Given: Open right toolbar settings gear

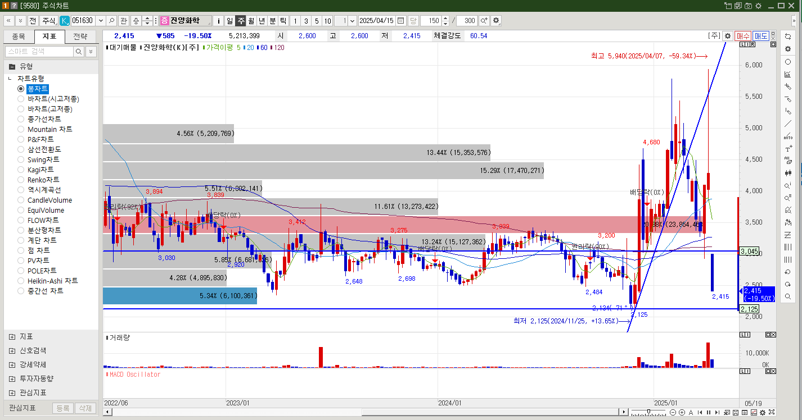Looking at the screenshot, I should click(x=788, y=49).
